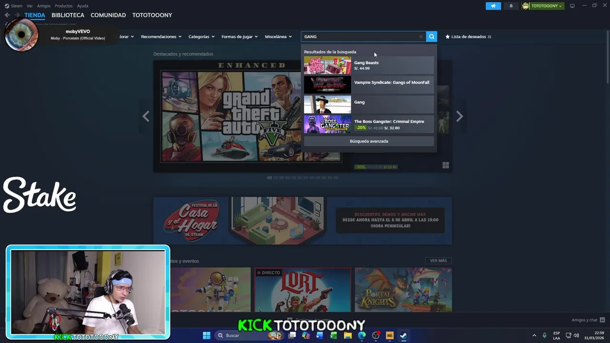Viewport: 610px width, 343px height.
Task: Open the astronaut event card
Action: point(210,290)
